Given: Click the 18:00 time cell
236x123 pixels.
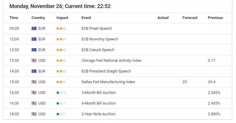Looking at the screenshot, I should pyautogui.click(x=14, y=114).
